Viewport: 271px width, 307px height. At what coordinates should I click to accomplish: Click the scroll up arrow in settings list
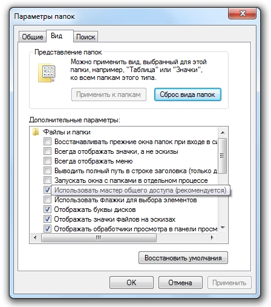pos(223,133)
